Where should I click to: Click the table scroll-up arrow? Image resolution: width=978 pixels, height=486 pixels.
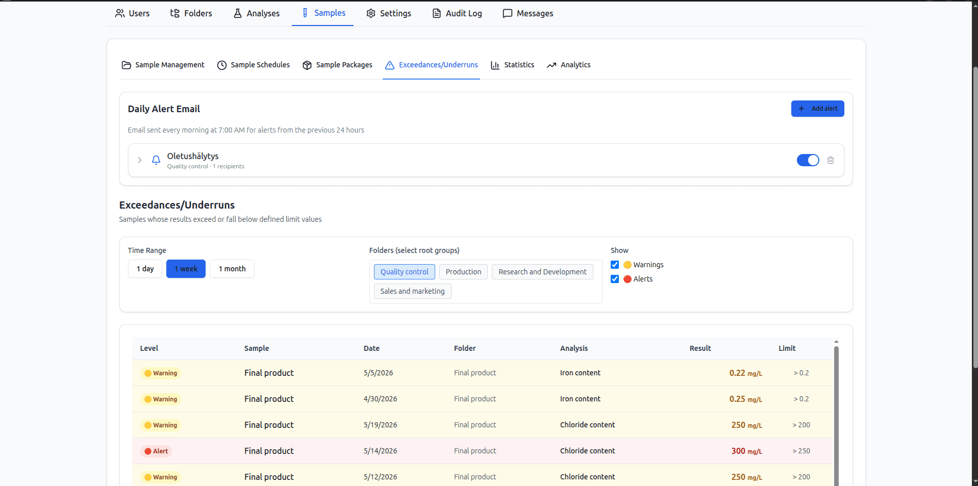click(836, 342)
